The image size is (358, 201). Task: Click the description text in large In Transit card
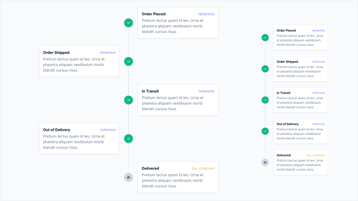click(x=172, y=103)
